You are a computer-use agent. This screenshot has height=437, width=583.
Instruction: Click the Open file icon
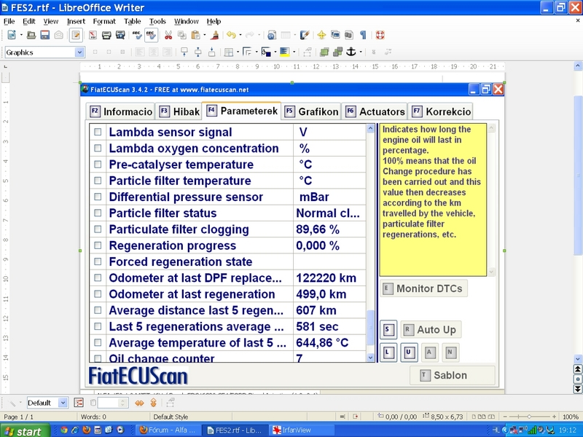tap(31, 35)
